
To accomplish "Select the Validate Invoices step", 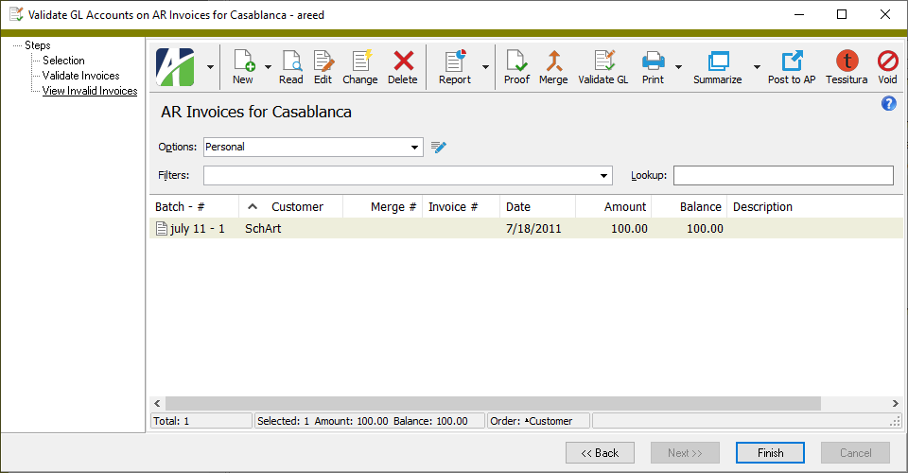I will 80,76.
